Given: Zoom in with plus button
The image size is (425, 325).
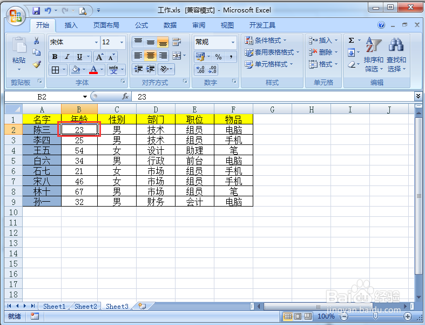Looking at the screenshot, I should (x=408, y=316).
